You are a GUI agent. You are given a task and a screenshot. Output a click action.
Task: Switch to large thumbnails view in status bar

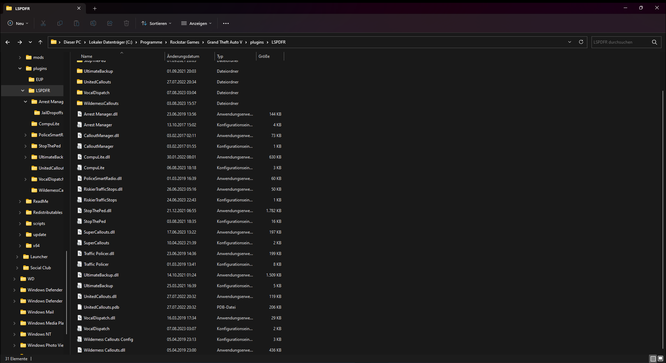tap(660, 359)
